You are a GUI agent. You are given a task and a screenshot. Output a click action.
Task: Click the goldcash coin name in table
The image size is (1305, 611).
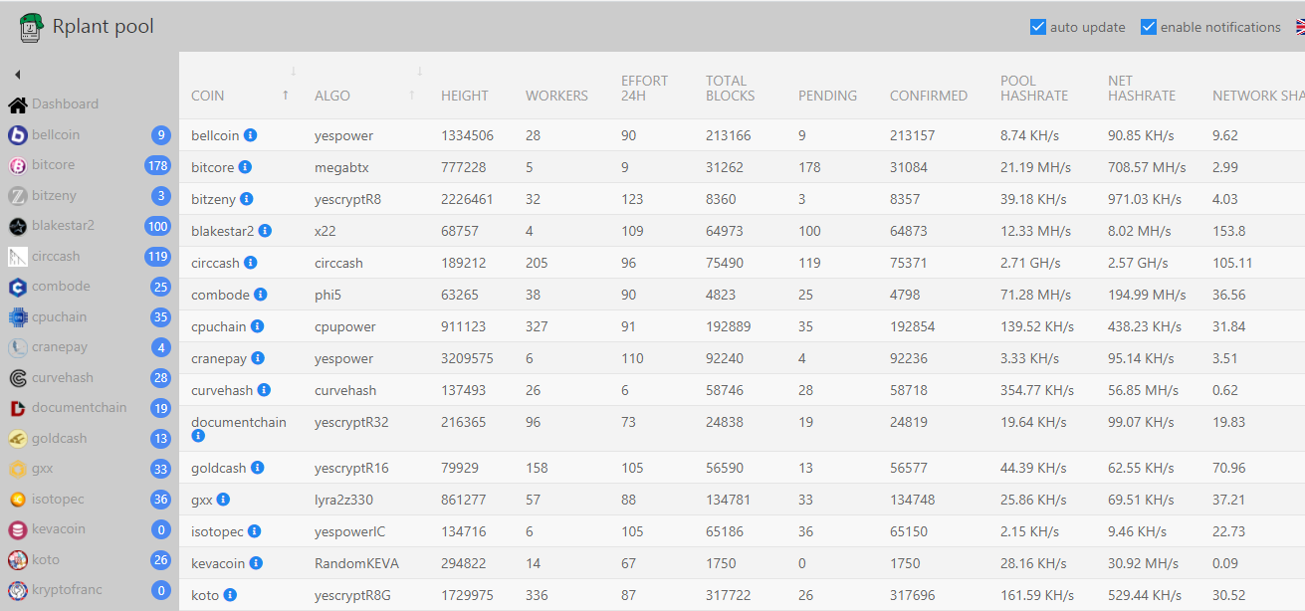[x=218, y=468]
